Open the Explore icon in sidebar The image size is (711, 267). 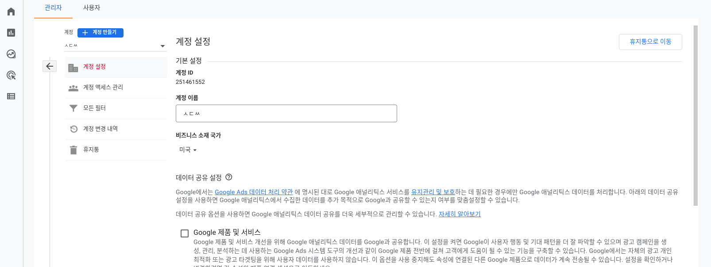click(11, 54)
